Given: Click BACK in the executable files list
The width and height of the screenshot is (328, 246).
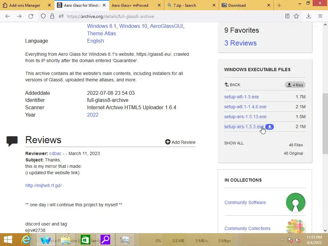Looking at the screenshot, I should (232, 85).
